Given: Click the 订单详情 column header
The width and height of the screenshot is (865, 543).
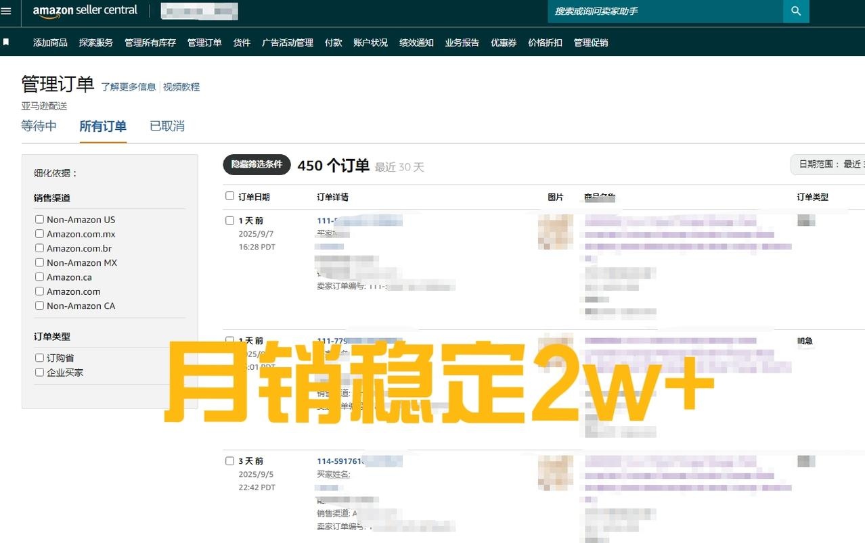Looking at the screenshot, I should [333, 197].
